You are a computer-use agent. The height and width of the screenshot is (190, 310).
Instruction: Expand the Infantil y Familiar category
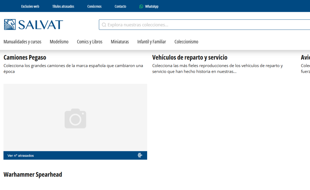(151, 42)
